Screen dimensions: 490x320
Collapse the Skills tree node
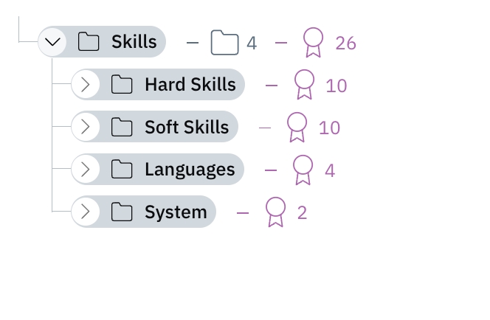[x=52, y=42]
